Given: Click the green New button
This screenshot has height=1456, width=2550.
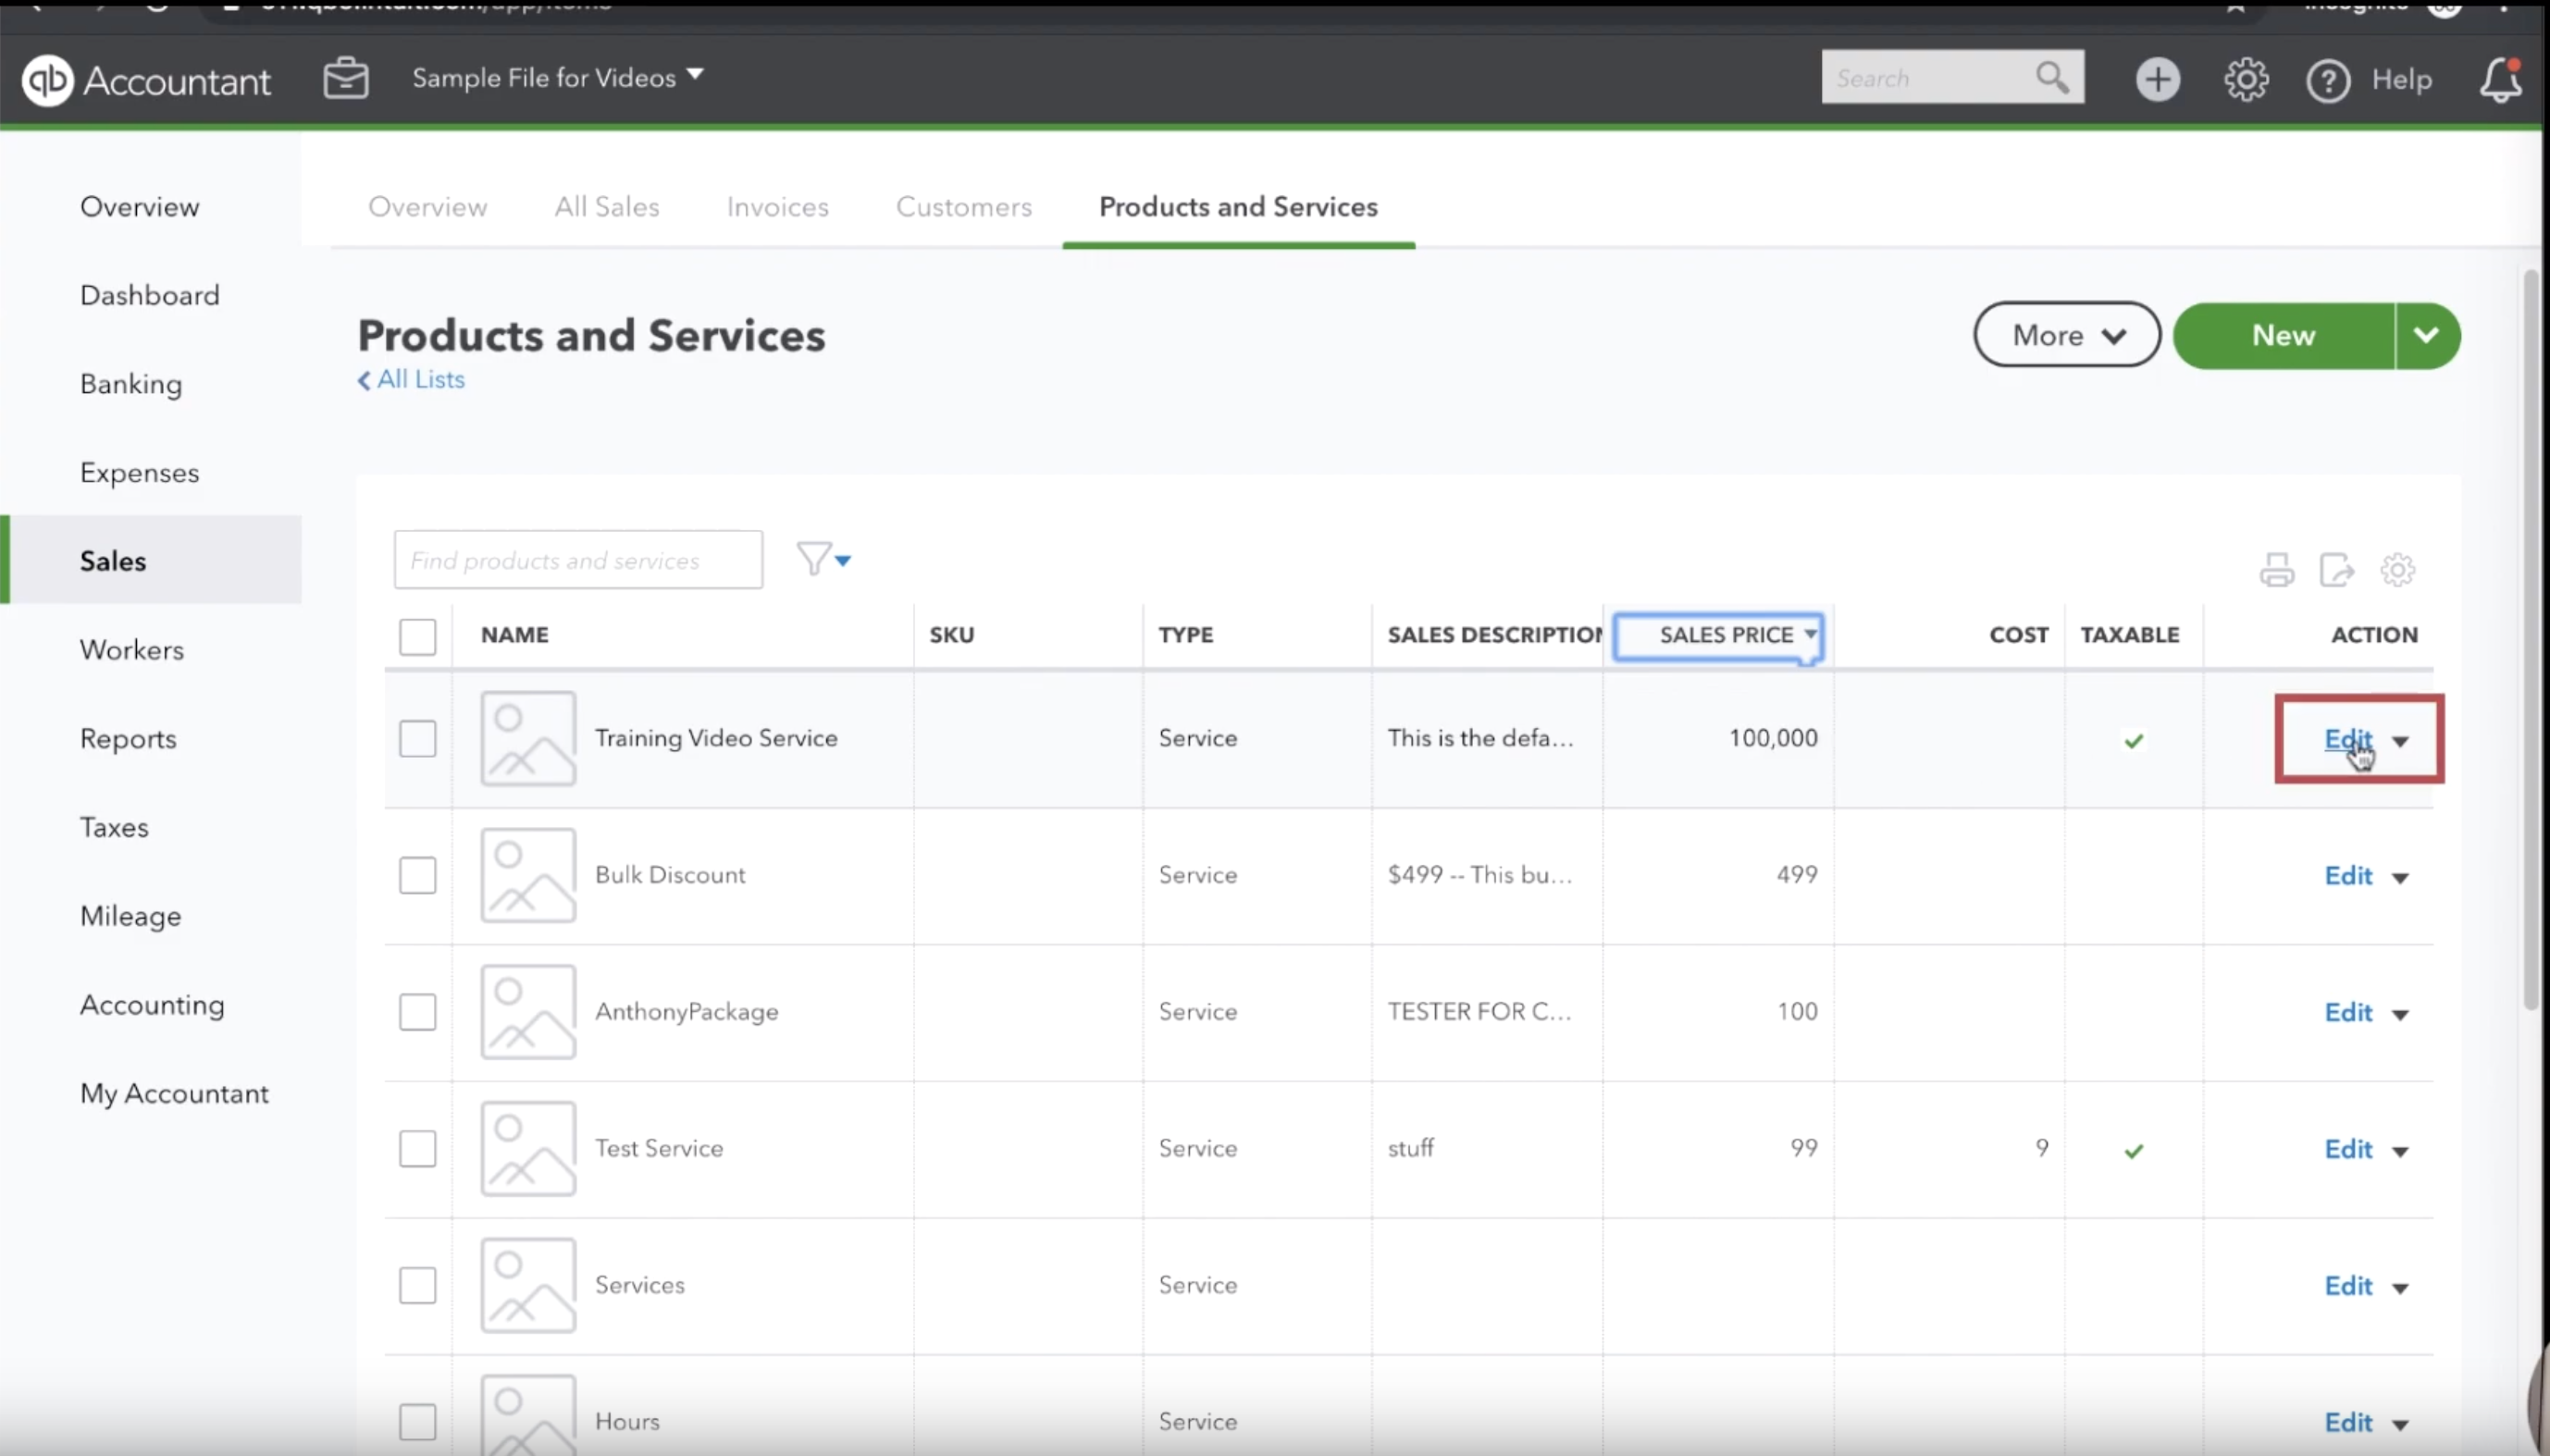Looking at the screenshot, I should pos(2284,335).
